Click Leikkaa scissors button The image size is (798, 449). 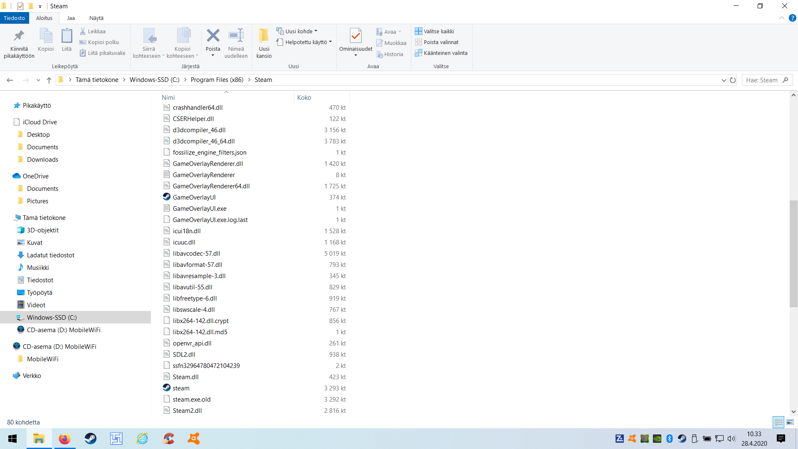click(93, 31)
